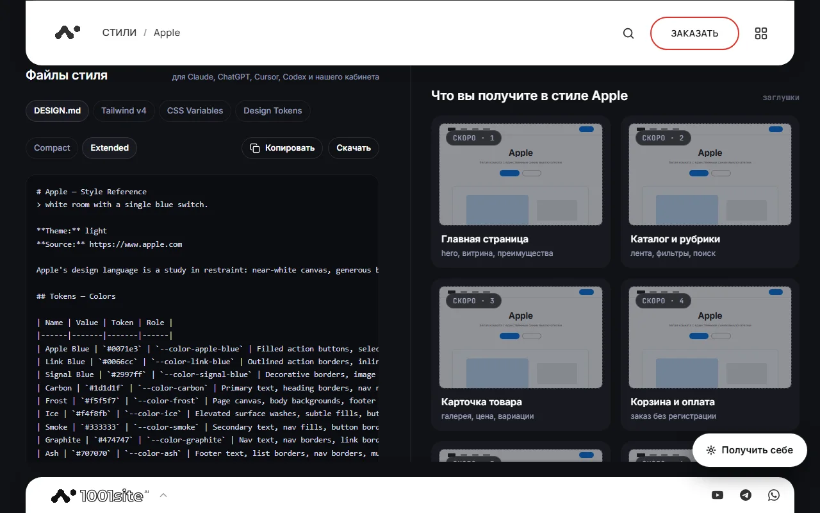Click the Корзина и оплата card title

tap(673, 402)
